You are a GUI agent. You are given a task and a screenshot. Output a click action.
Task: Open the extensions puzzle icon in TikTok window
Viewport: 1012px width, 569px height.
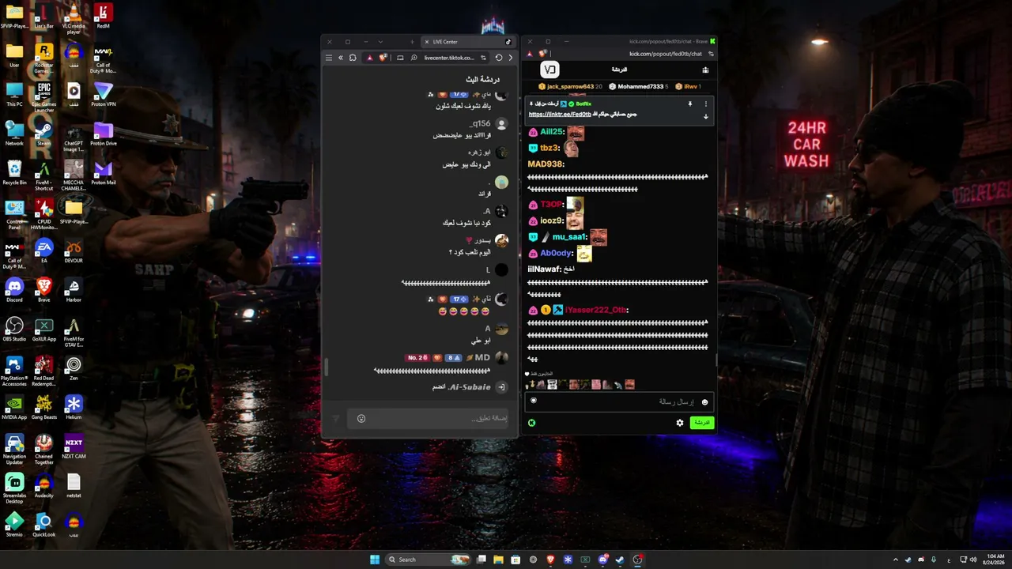click(353, 58)
